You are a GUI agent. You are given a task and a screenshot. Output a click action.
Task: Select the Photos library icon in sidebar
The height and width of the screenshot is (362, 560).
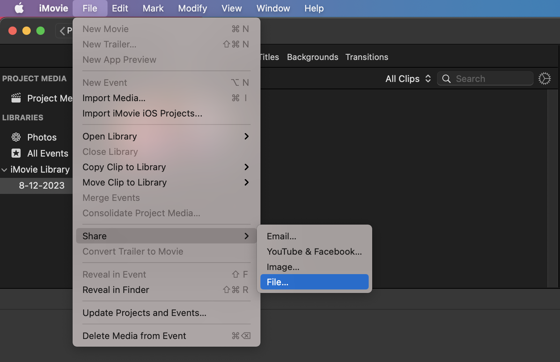[16, 137]
